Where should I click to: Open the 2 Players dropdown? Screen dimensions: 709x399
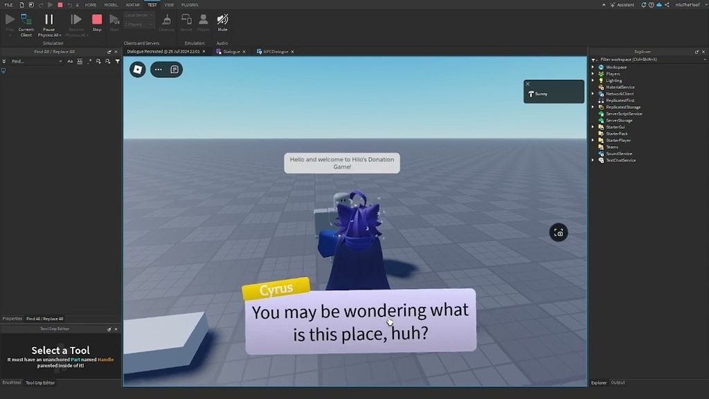point(138,24)
